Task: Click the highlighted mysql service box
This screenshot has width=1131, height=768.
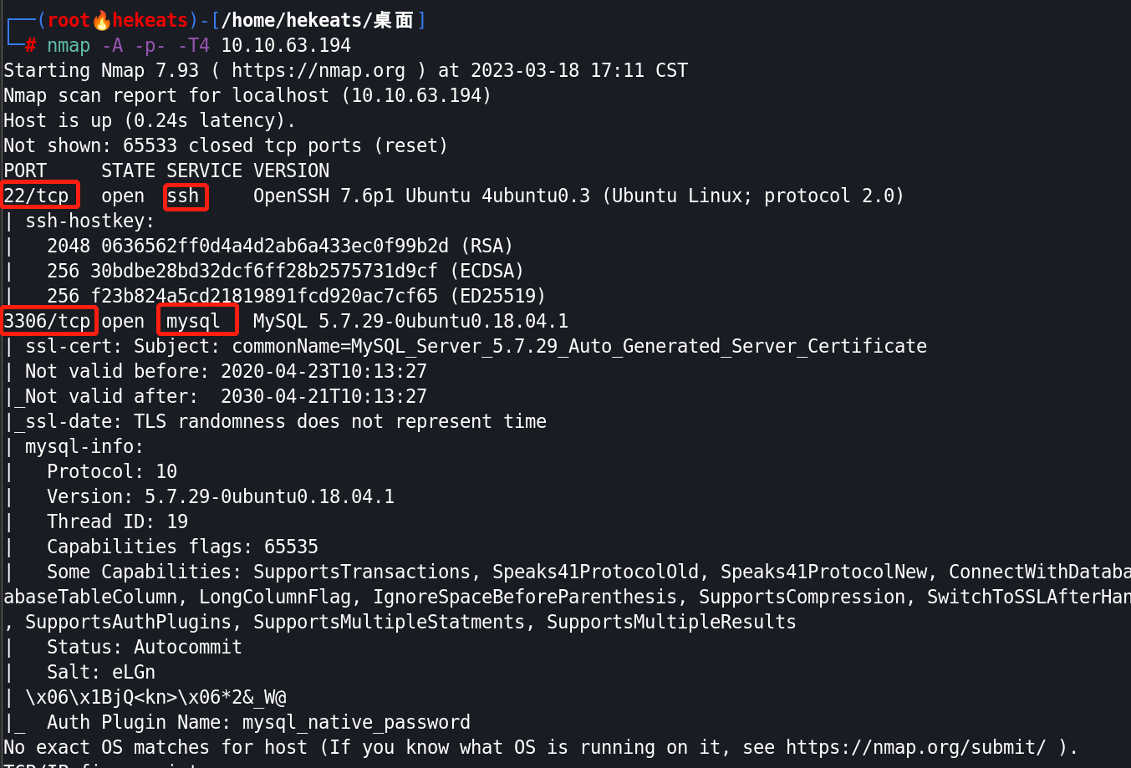Action: pos(197,321)
